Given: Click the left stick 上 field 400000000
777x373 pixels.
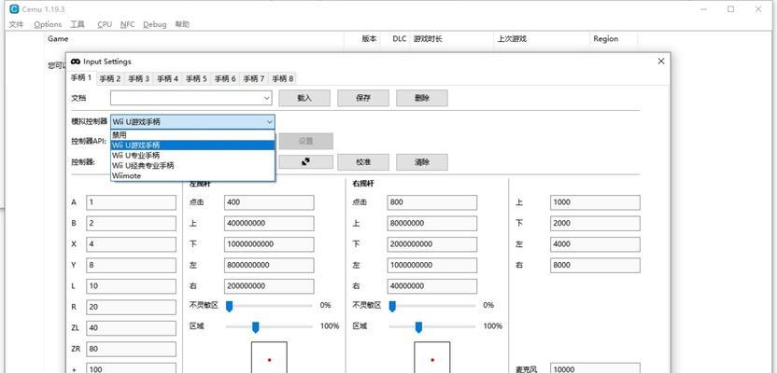Looking at the screenshot, I should tap(269, 223).
